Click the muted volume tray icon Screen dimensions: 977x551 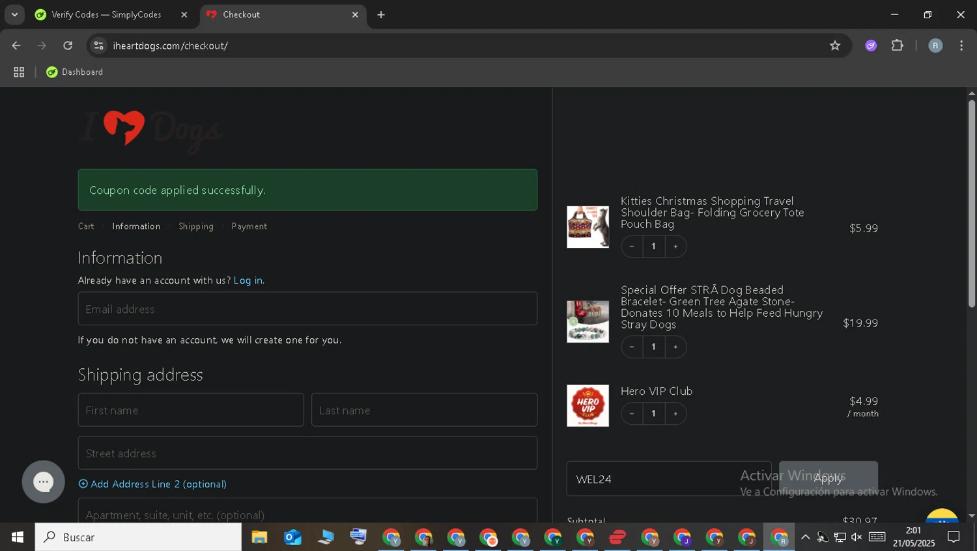pos(857,537)
